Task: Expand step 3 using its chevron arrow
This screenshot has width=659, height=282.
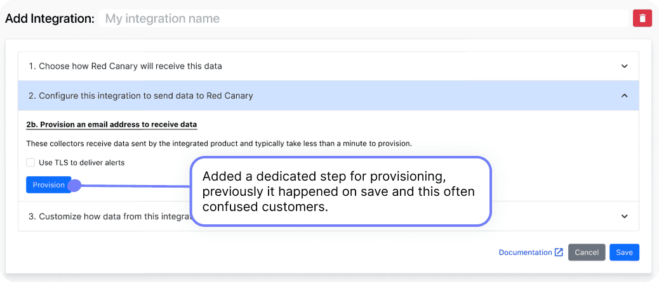Action: (624, 216)
